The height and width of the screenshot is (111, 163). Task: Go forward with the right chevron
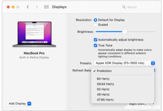point(37,7)
